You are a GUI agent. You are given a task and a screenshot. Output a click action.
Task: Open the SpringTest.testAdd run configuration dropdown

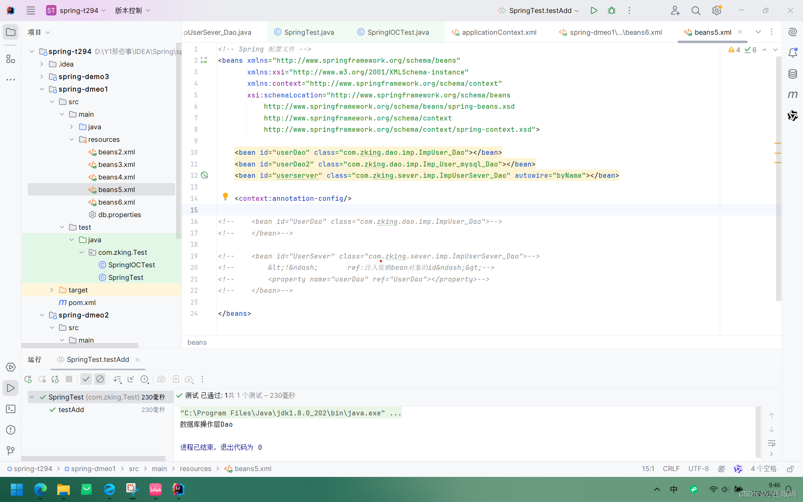click(540, 10)
